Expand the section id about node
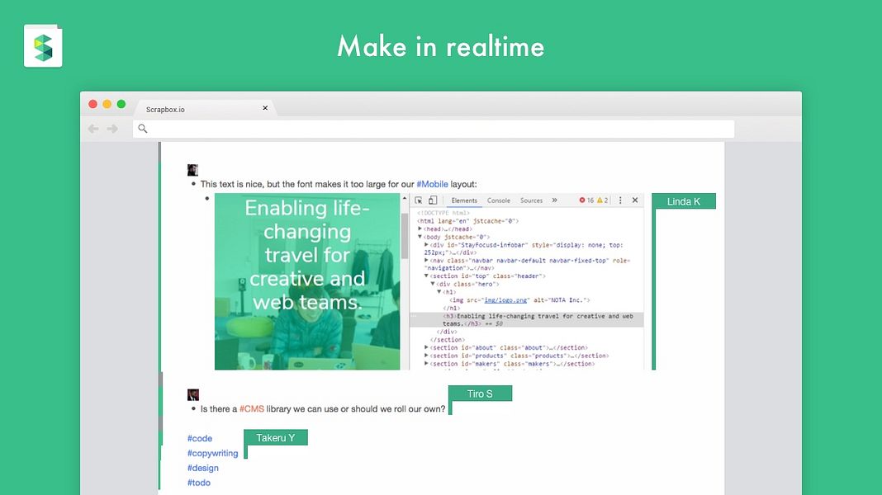Screen dimensions: 882x495 pos(426,347)
